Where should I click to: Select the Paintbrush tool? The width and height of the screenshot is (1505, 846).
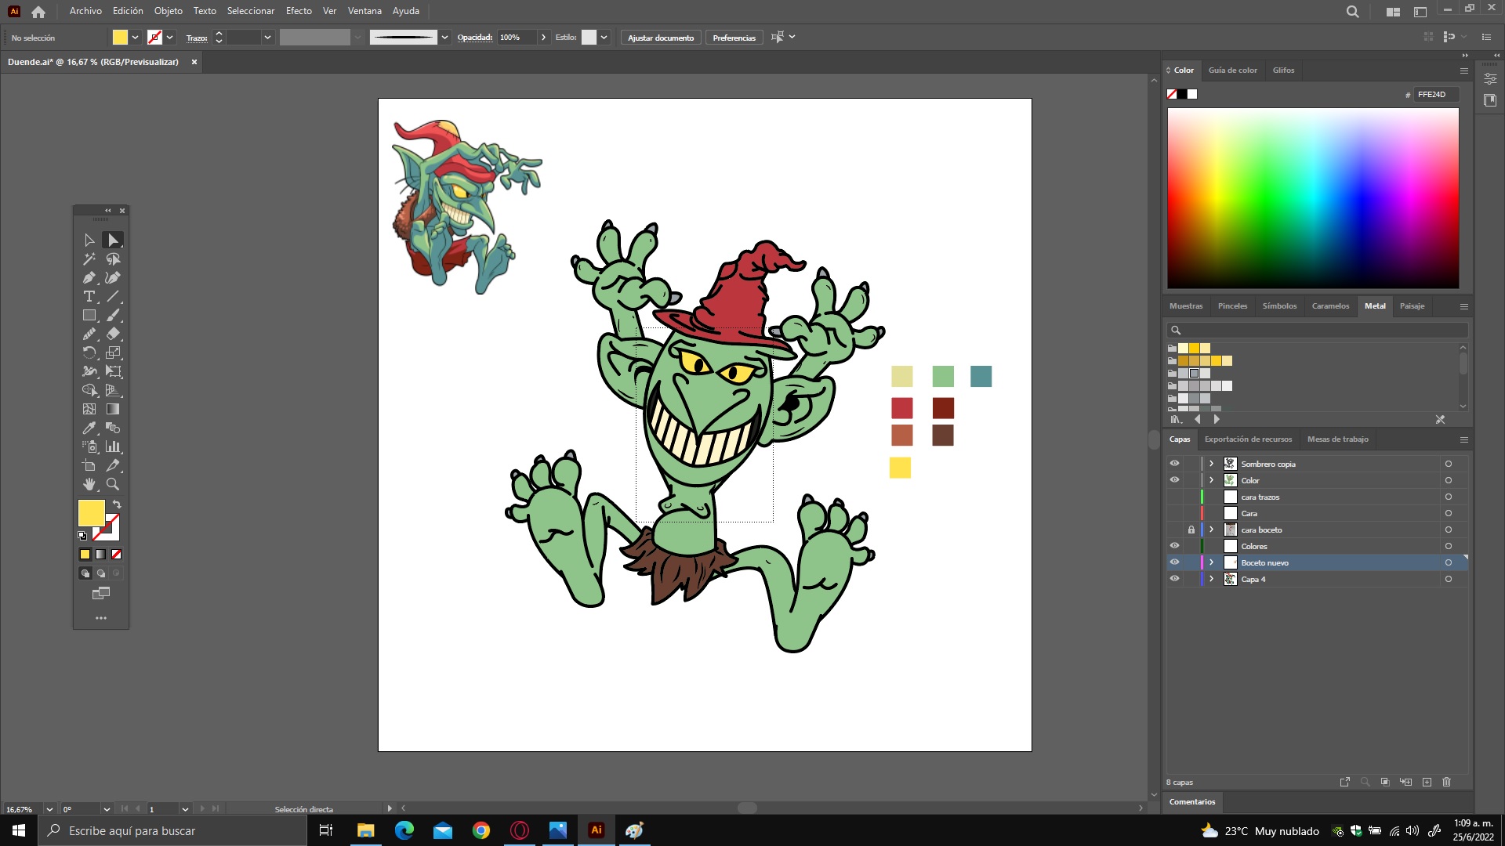click(113, 315)
